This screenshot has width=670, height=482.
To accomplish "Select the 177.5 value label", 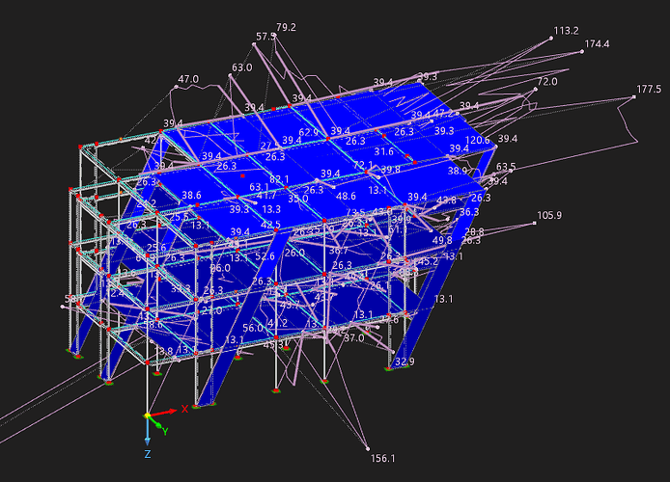I will click(649, 90).
